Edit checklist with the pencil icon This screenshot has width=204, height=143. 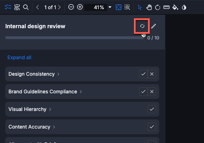[x=154, y=26]
